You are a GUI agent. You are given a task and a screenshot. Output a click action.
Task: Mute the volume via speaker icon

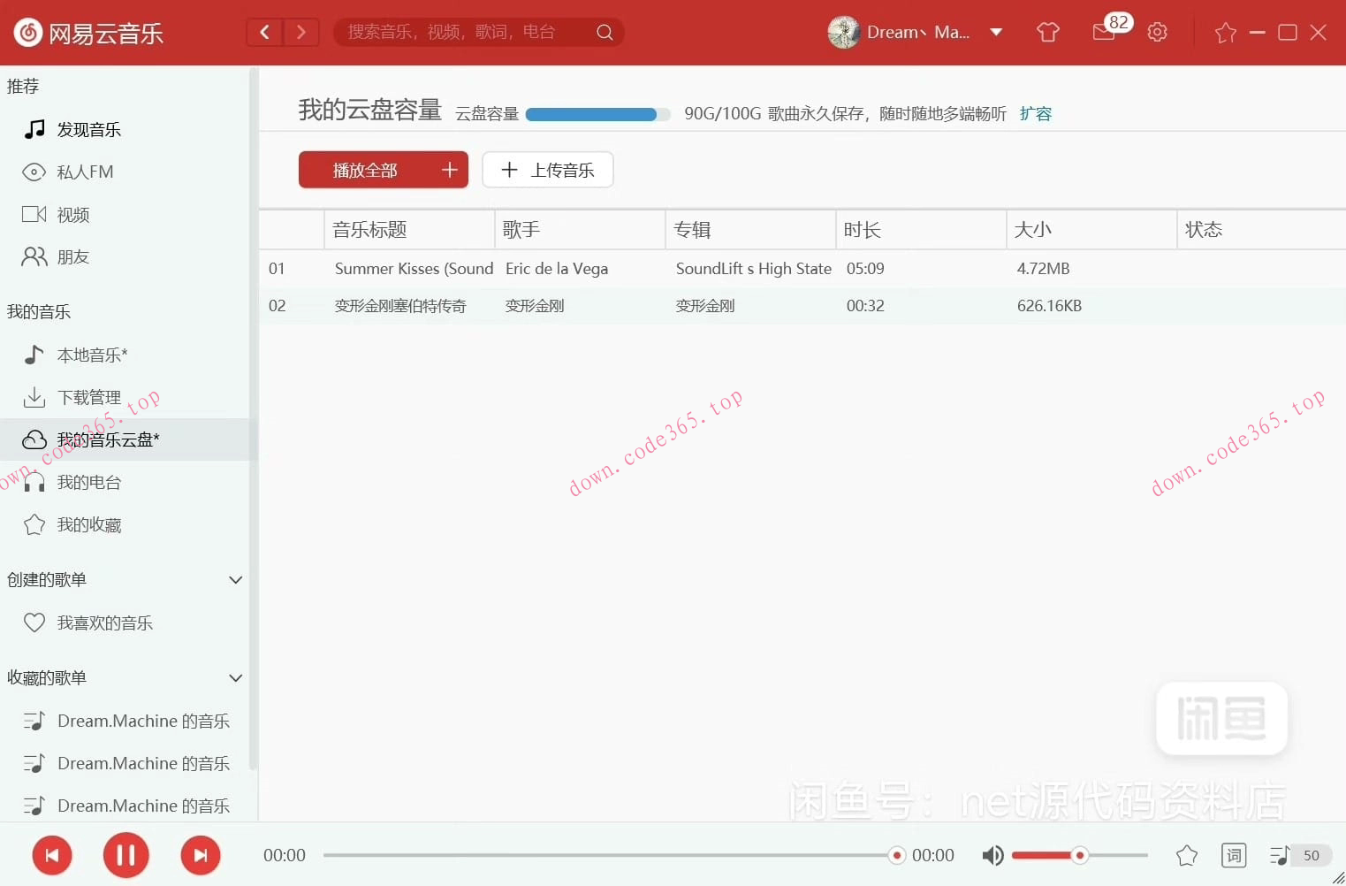[992, 855]
